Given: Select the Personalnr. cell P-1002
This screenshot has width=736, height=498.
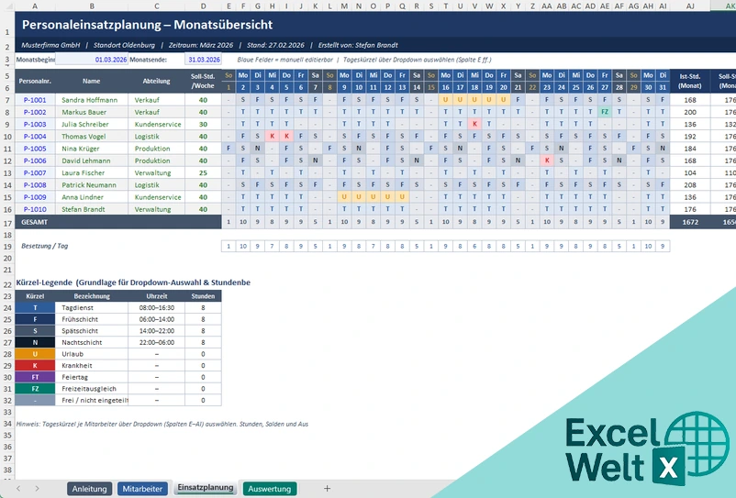Looking at the screenshot, I should (35, 112).
